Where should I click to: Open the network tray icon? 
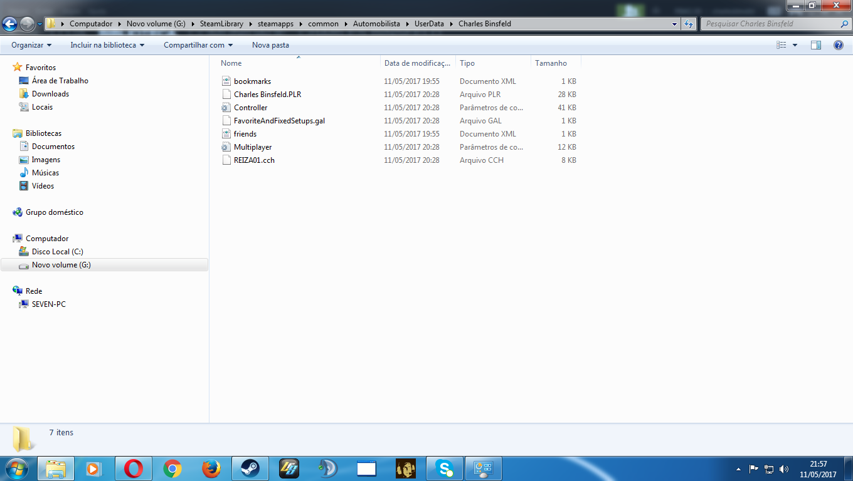click(x=769, y=468)
